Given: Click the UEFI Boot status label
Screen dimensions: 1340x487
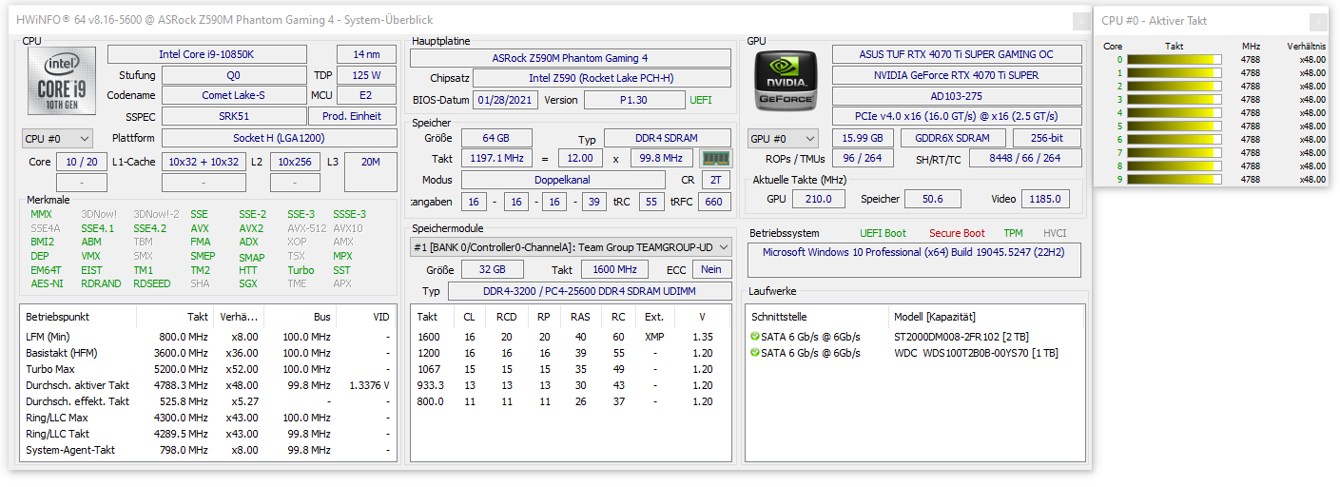Looking at the screenshot, I should (884, 233).
